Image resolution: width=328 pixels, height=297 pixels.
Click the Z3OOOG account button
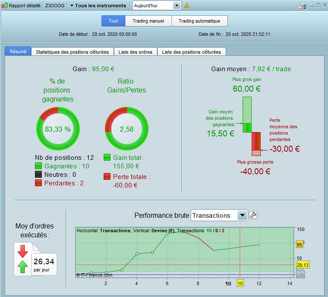coord(55,6)
